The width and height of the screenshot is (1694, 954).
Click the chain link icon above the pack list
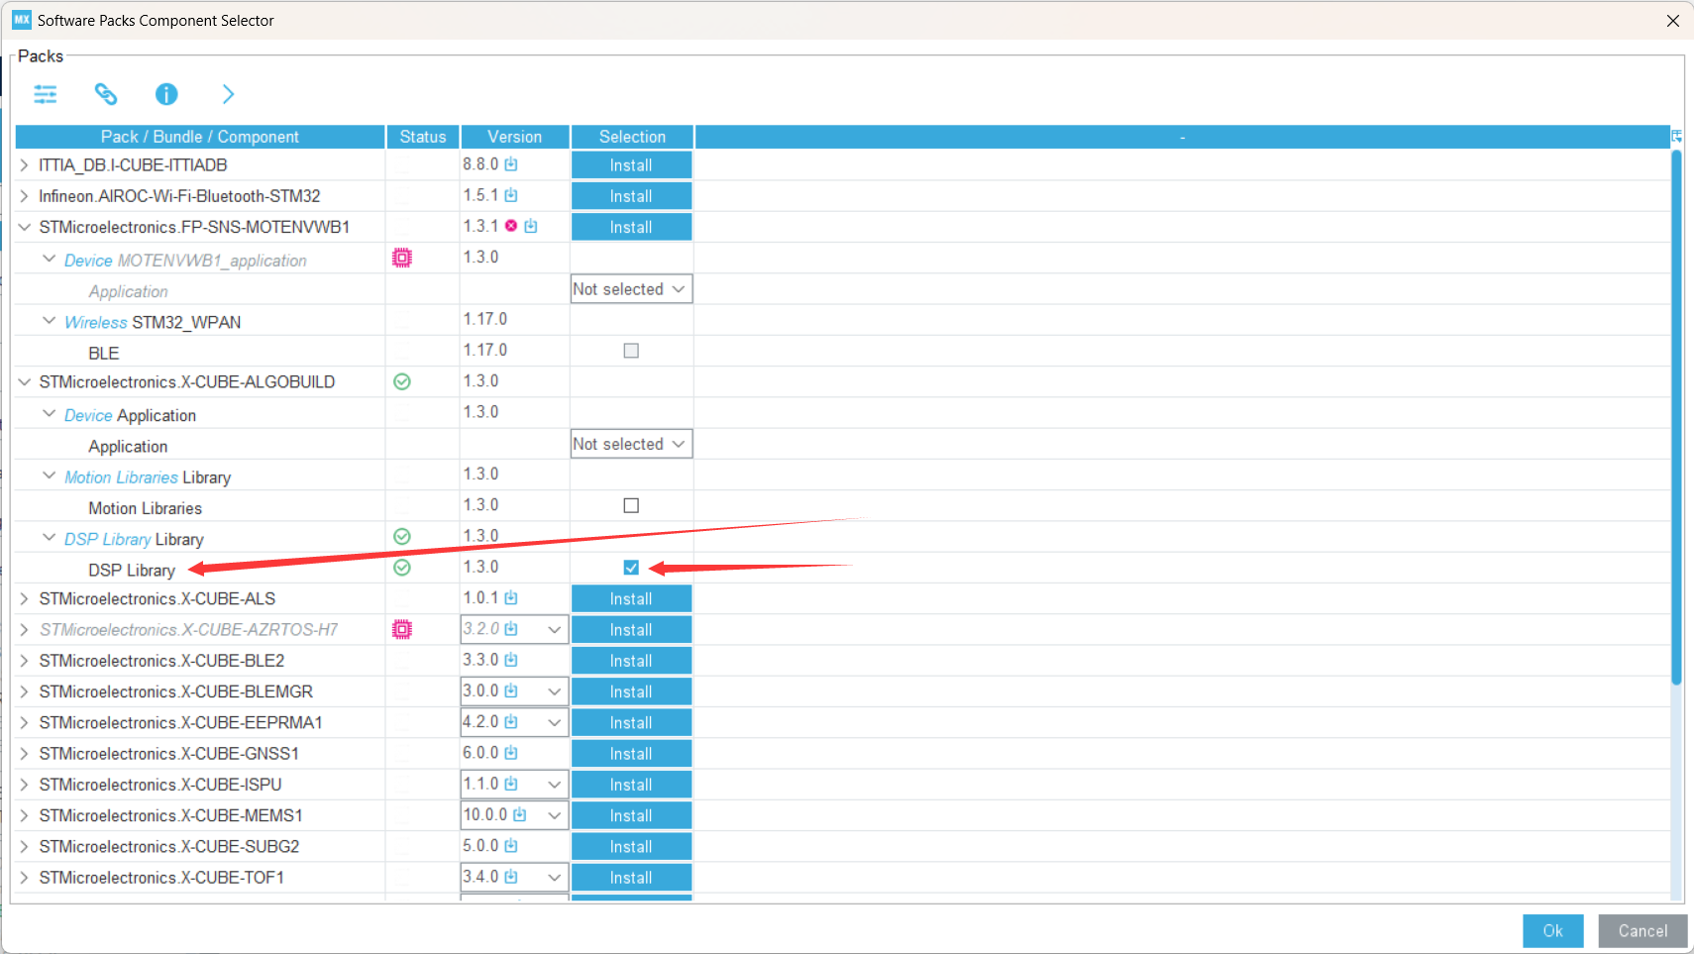coord(106,94)
